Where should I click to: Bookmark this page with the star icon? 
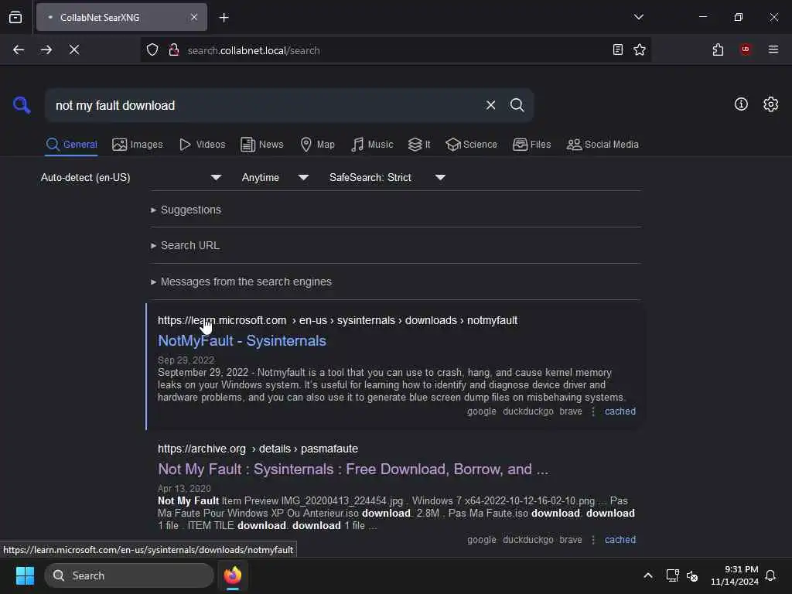coord(640,49)
